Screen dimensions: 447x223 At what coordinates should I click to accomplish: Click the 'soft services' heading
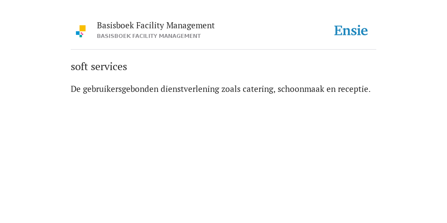(x=99, y=67)
